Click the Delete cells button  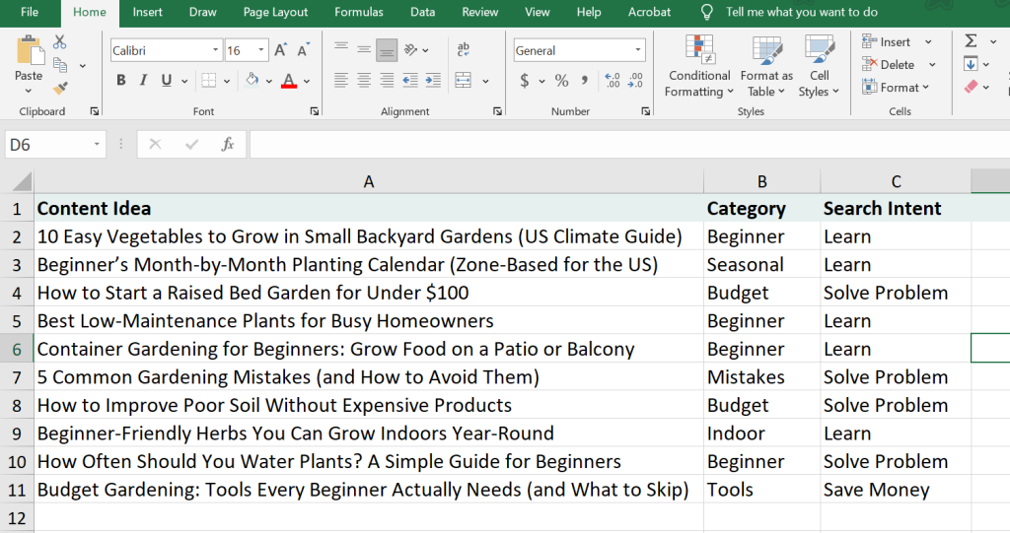pos(889,64)
